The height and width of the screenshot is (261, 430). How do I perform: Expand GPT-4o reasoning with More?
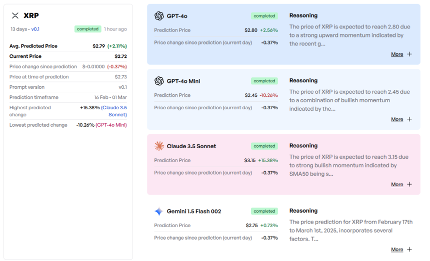pos(397,54)
